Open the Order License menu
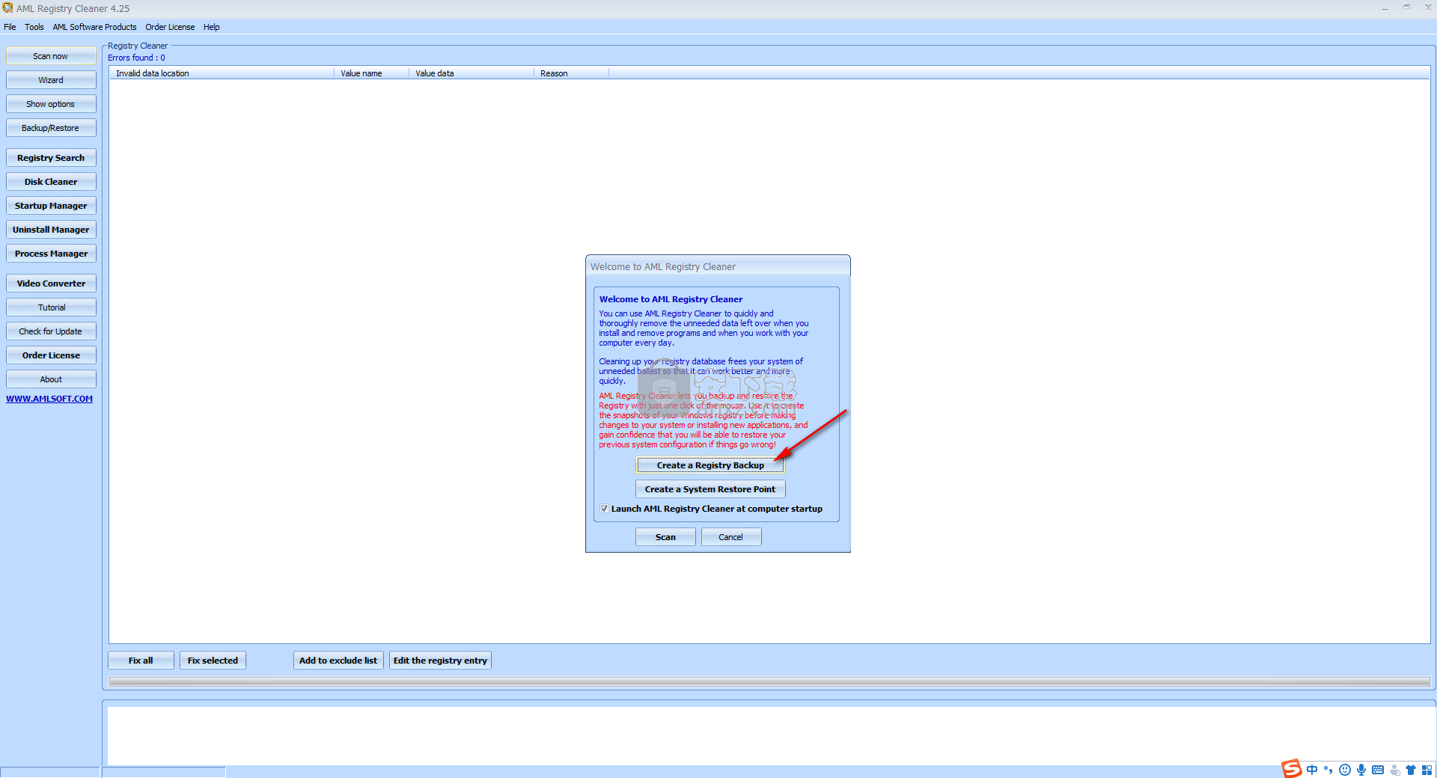 (170, 27)
